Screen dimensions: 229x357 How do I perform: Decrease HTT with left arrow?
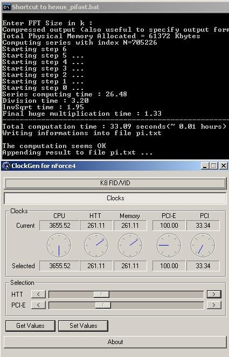[38, 294]
